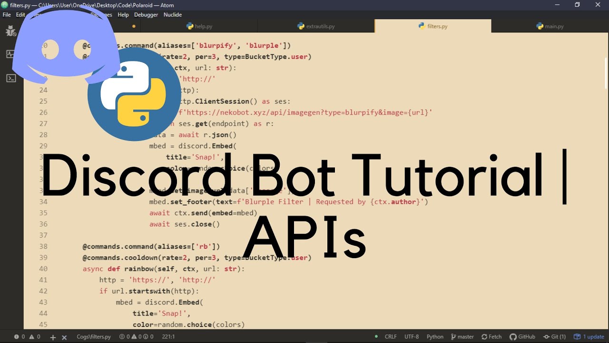Switch to the main.py tab
This screenshot has width=609, height=343.
click(550, 26)
